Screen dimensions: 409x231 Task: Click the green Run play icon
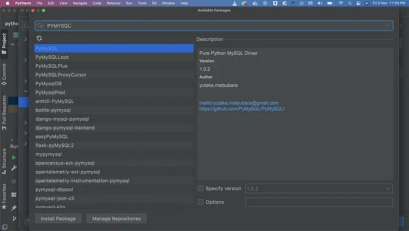14,158
